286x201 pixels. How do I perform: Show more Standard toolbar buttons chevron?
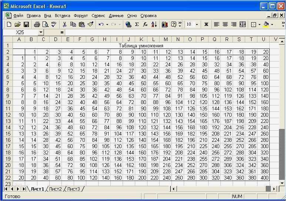[180, 24]
